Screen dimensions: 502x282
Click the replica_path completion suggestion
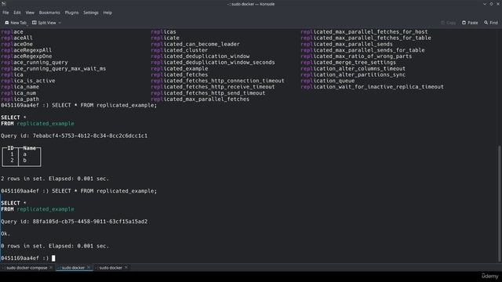click(20, 99)
